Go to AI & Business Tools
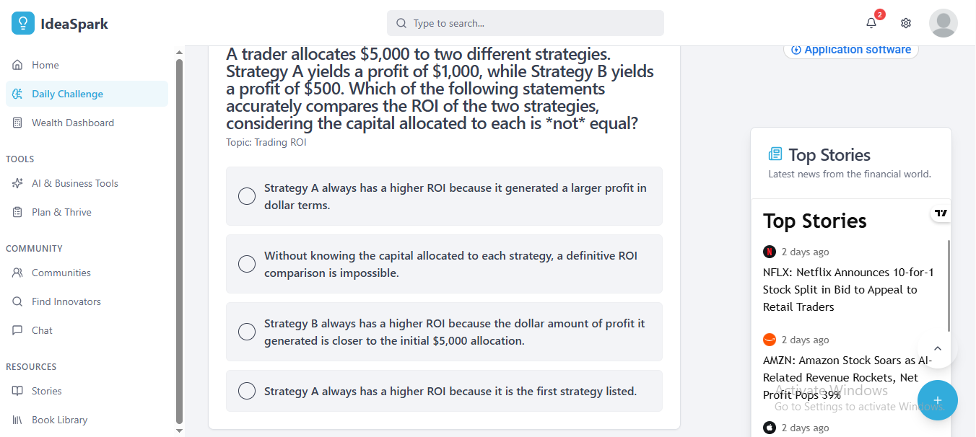The image size is (976, 437). pos(74,183)
